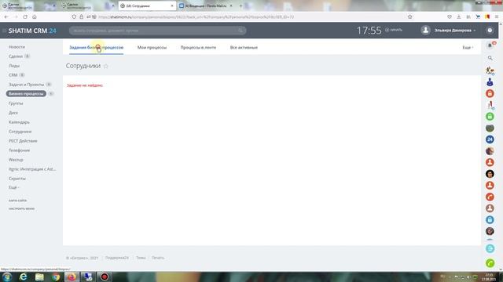503x282 pixels.
Task: Switch to Задания бизнес-процессов tab
Action: tap(96, 47)
